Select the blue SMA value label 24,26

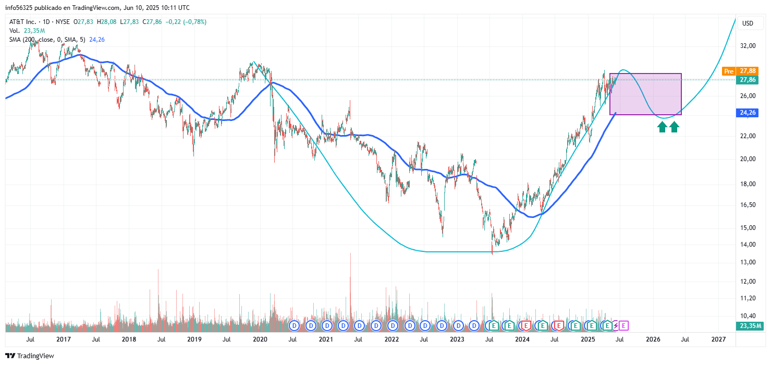point(748,113)
